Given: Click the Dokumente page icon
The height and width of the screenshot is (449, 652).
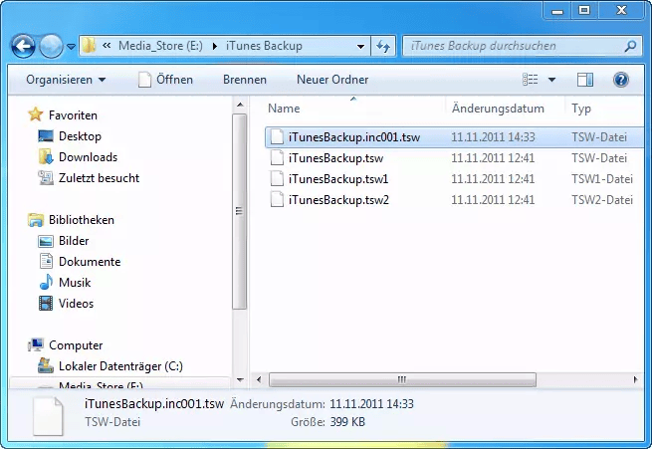Looking at the screenshot, I should click(x=46, y=262).
